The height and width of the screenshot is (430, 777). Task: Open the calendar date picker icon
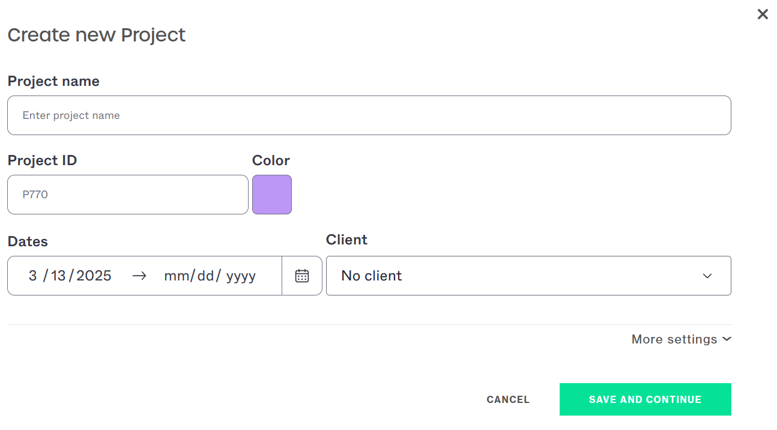(302, 276)
